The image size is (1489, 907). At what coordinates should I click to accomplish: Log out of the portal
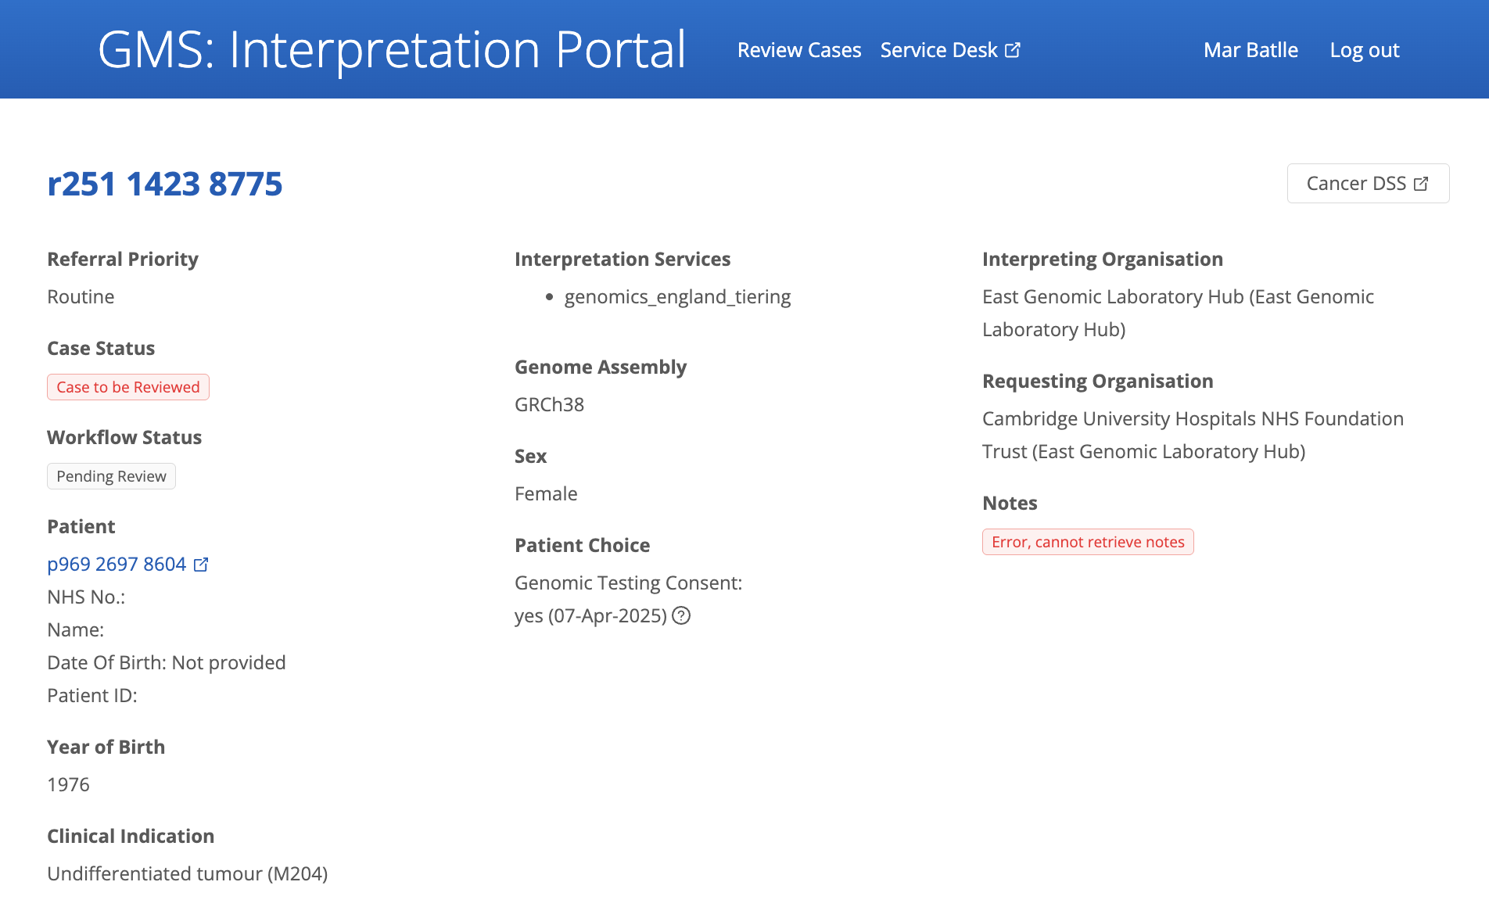point(1364,50)
